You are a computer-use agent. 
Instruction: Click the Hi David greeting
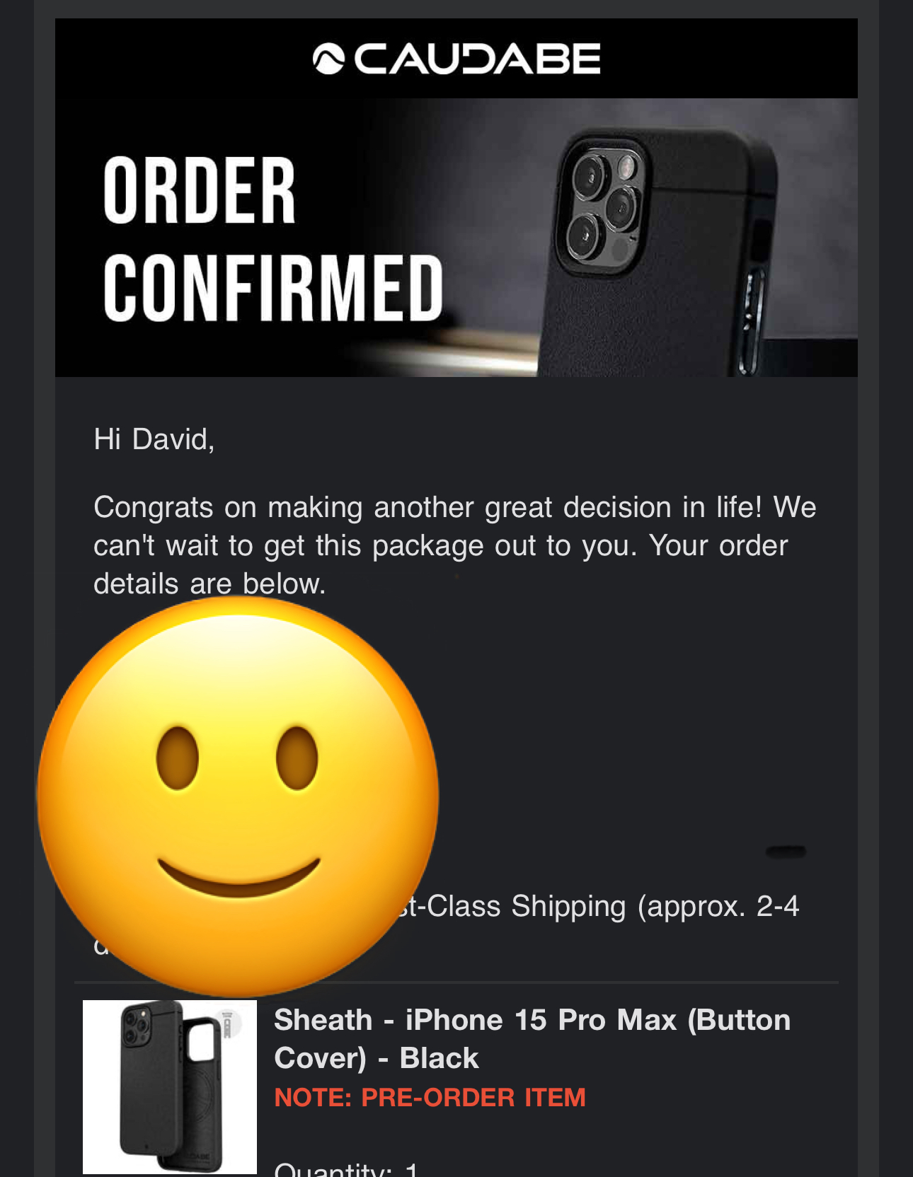click(x=154, y=439)
